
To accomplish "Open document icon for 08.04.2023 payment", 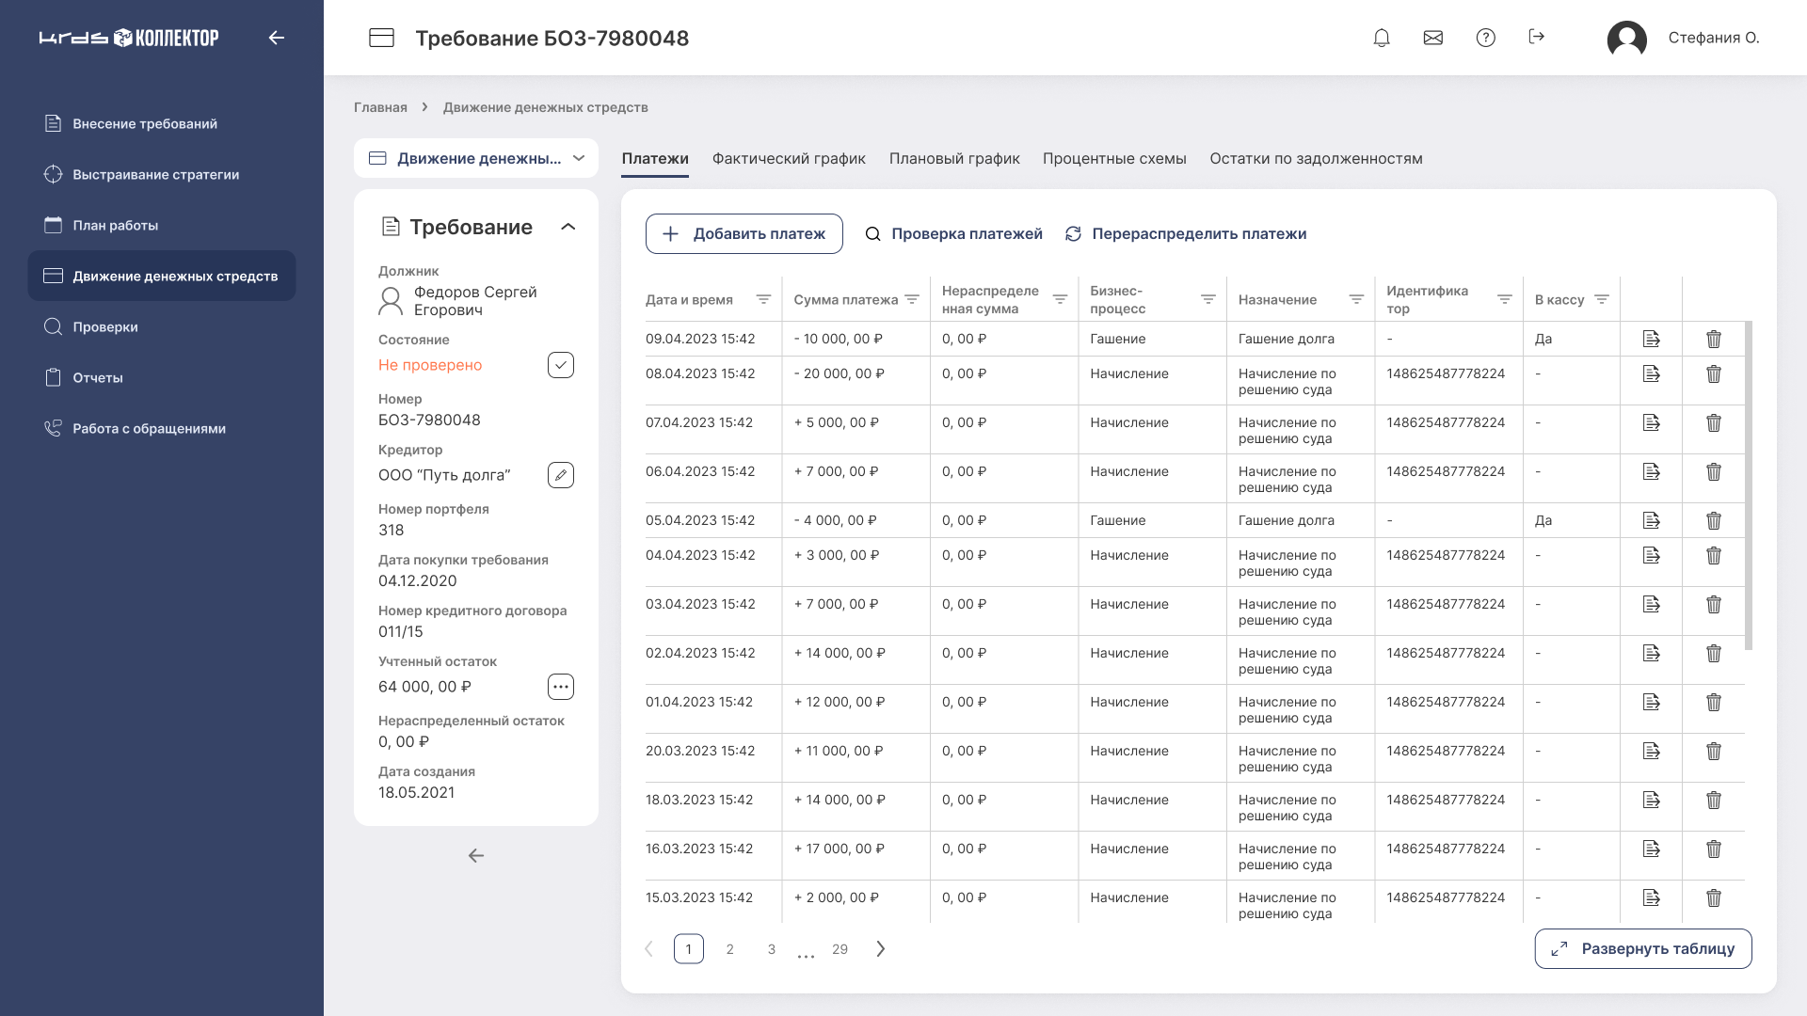I will coord(1651,374).
